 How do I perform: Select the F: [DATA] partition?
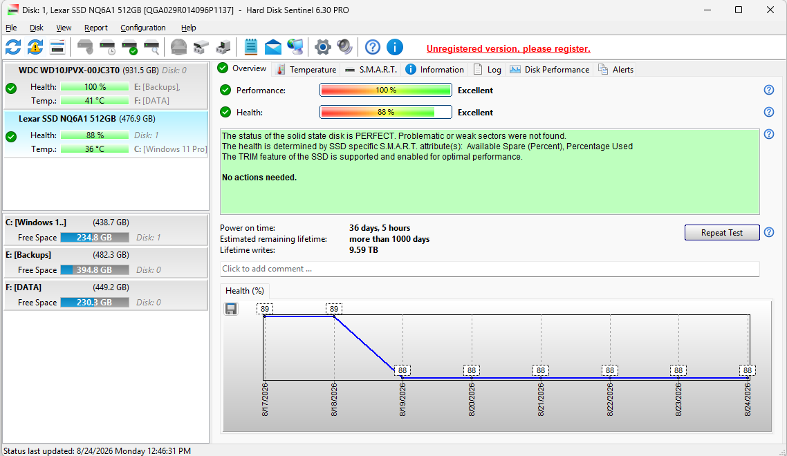click(x=106, y=295)
